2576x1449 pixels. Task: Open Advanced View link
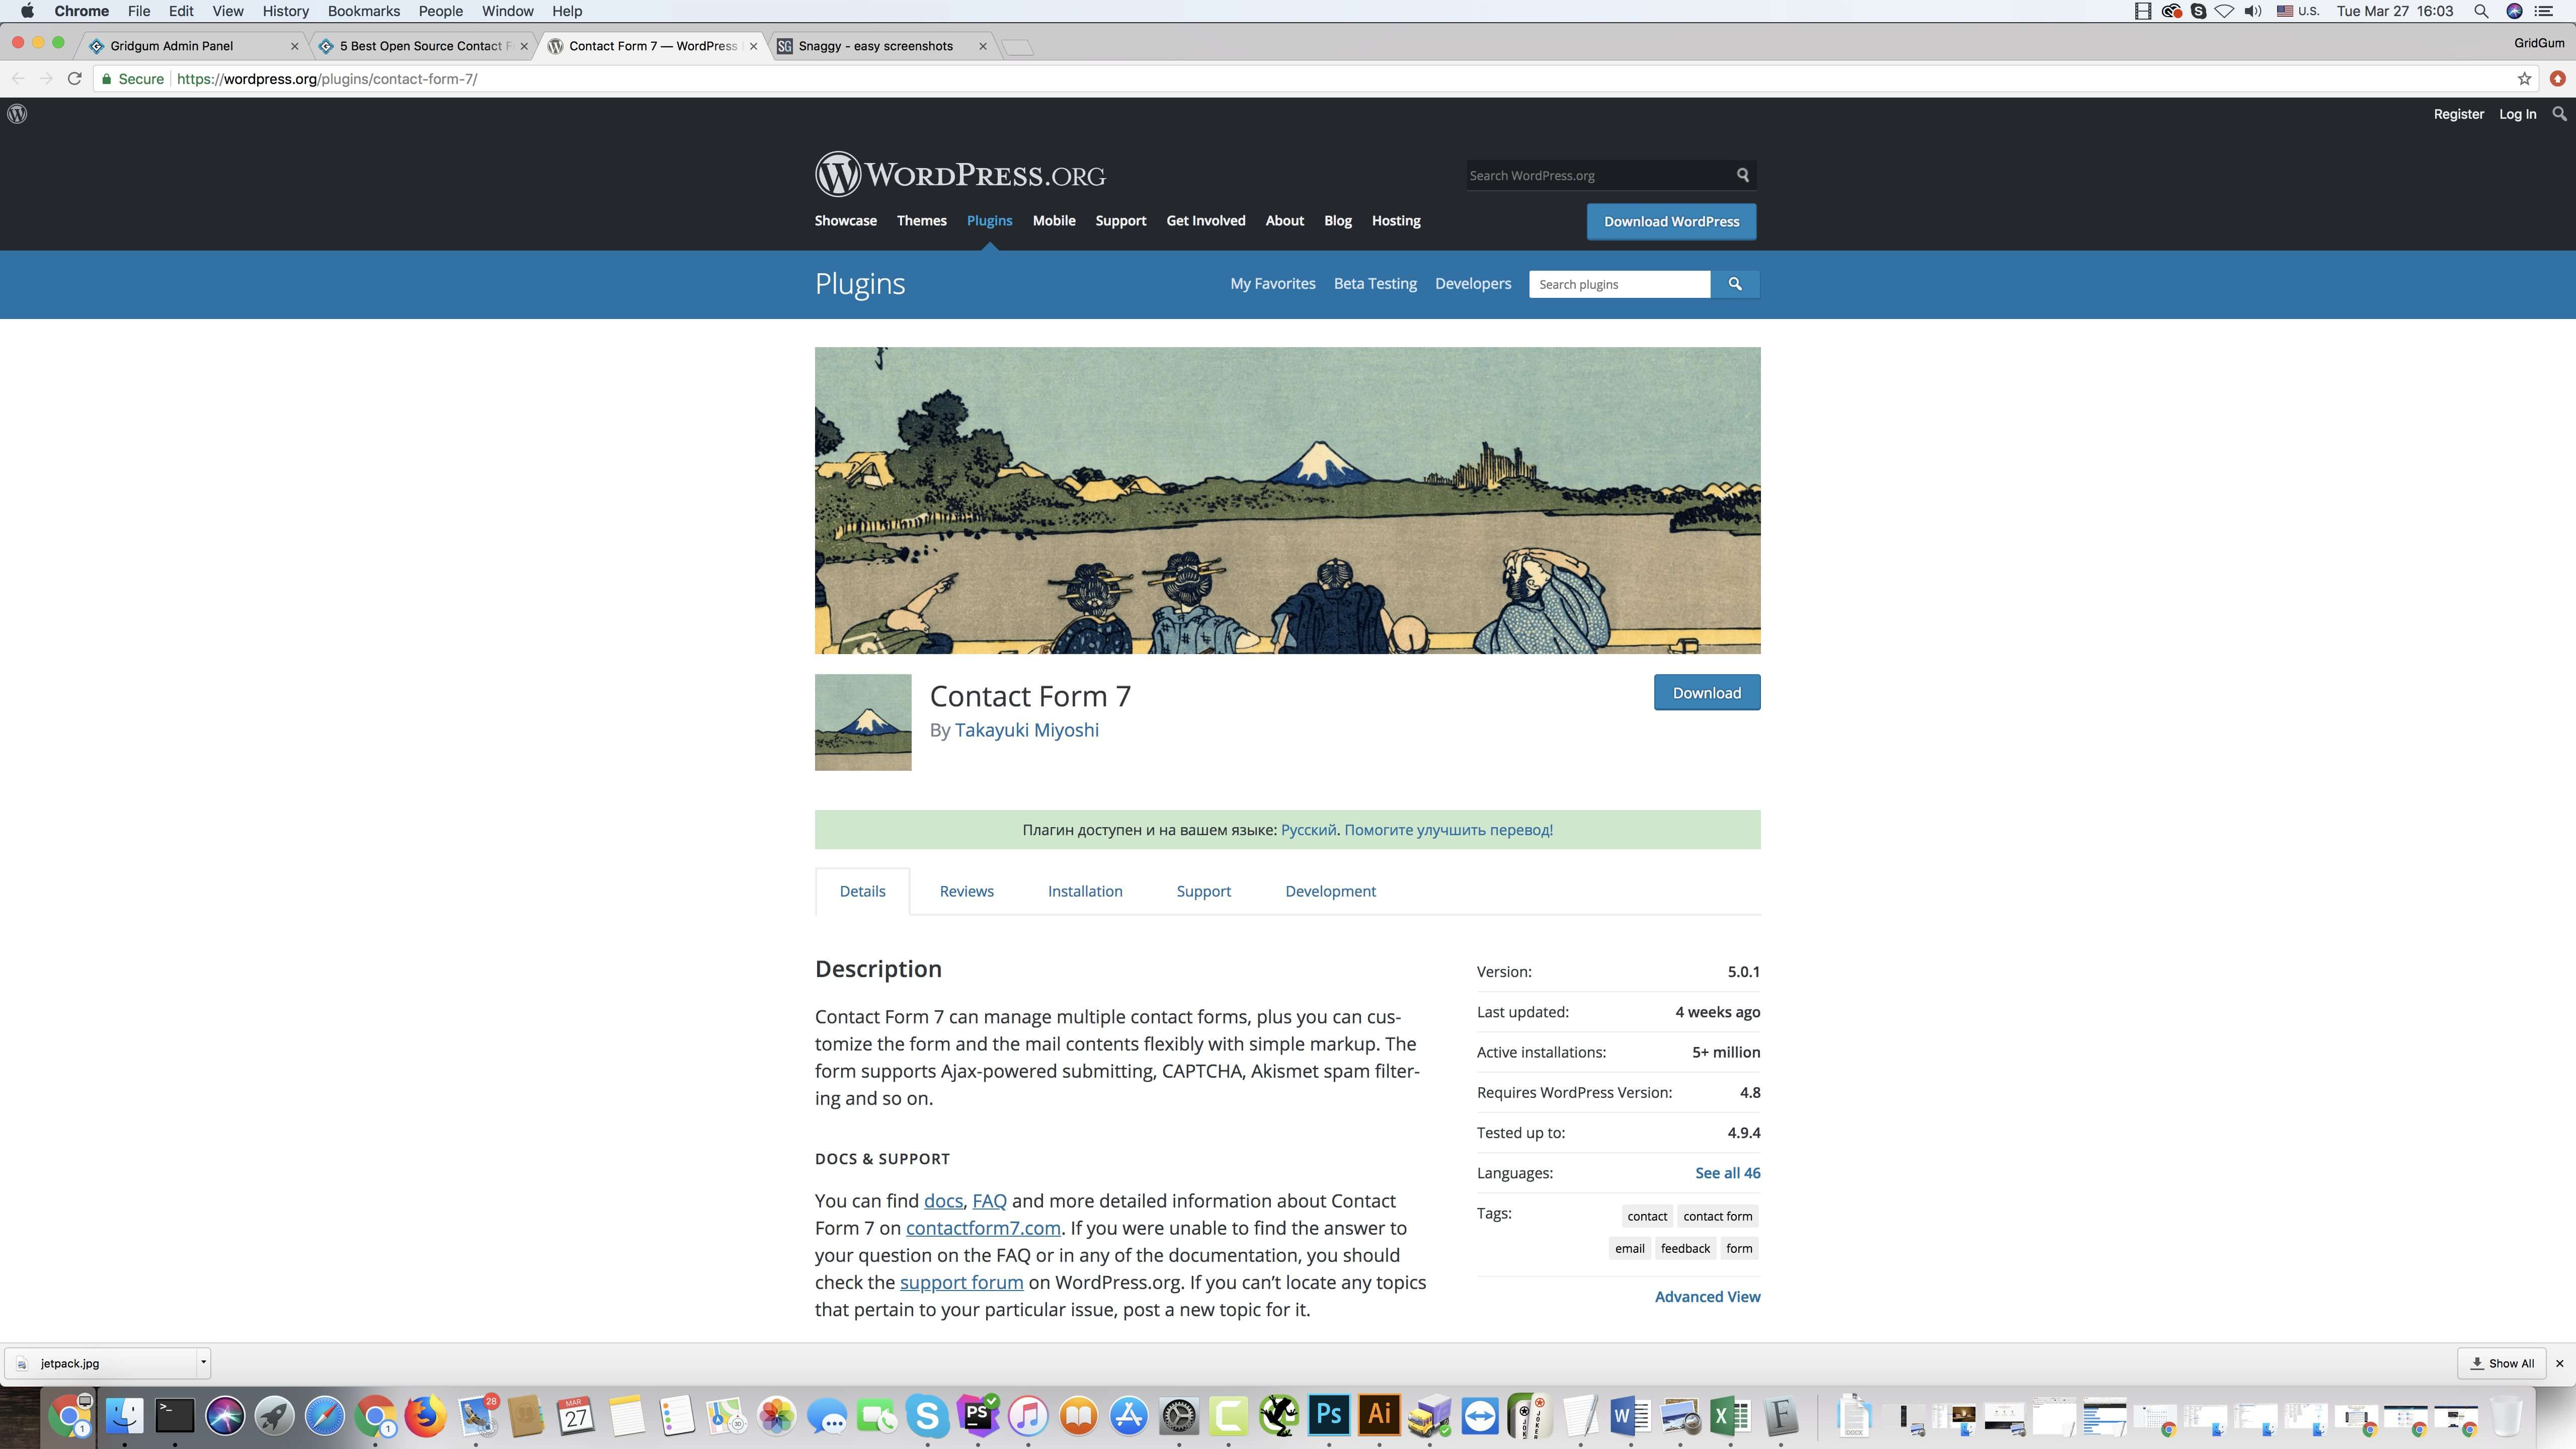[x=1707, y=1297]
